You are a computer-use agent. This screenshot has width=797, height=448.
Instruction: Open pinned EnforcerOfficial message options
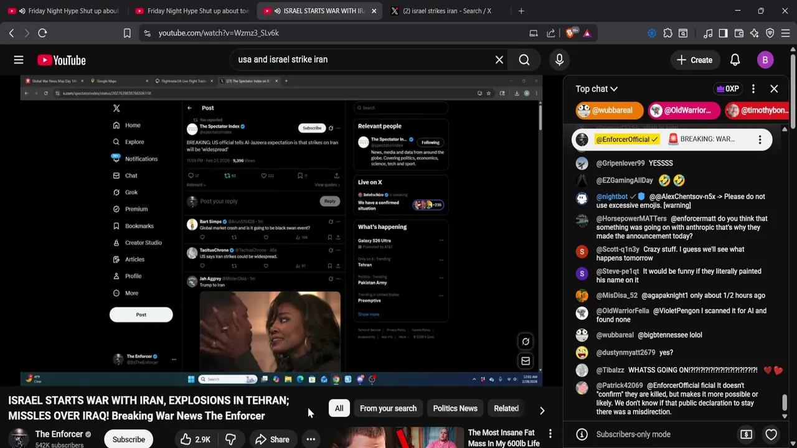click(x=760, y=139)
